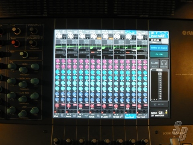This screenshot has width=193, height=145.
Task: Toggle ST assign on channel 4 RACK
Action: [x=99, y=105]
